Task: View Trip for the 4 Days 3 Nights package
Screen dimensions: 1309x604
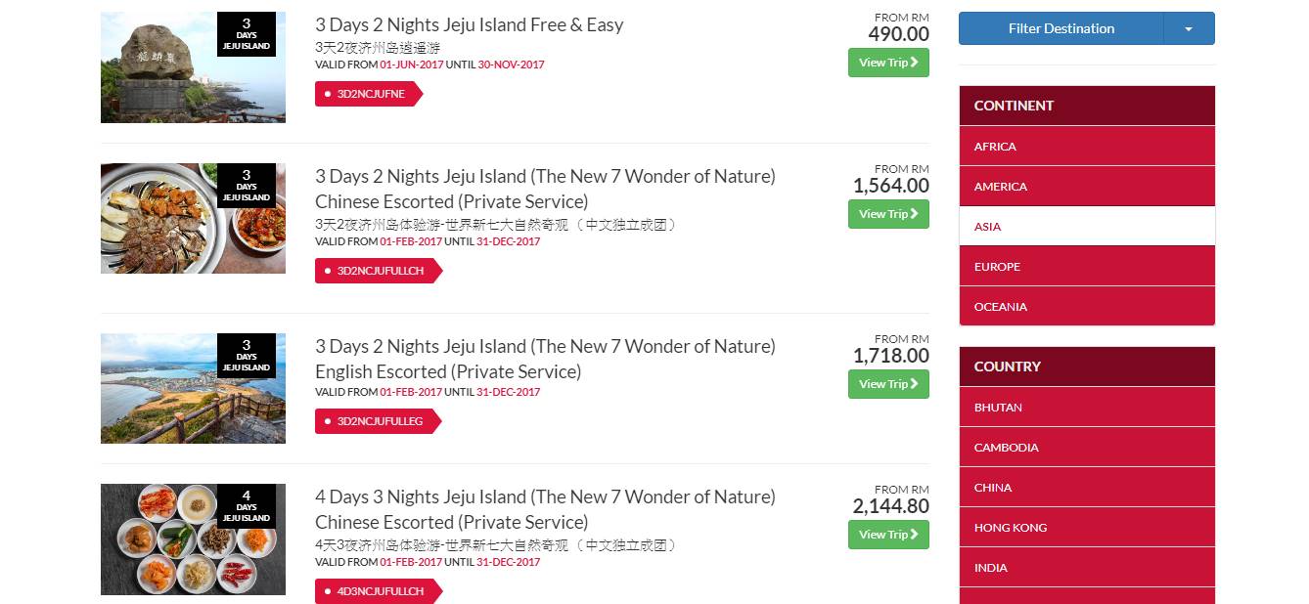Action: pos(888,535)
